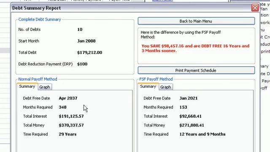
Task: Select the No. of Debts value 10
Action: (x=80, y=30)
